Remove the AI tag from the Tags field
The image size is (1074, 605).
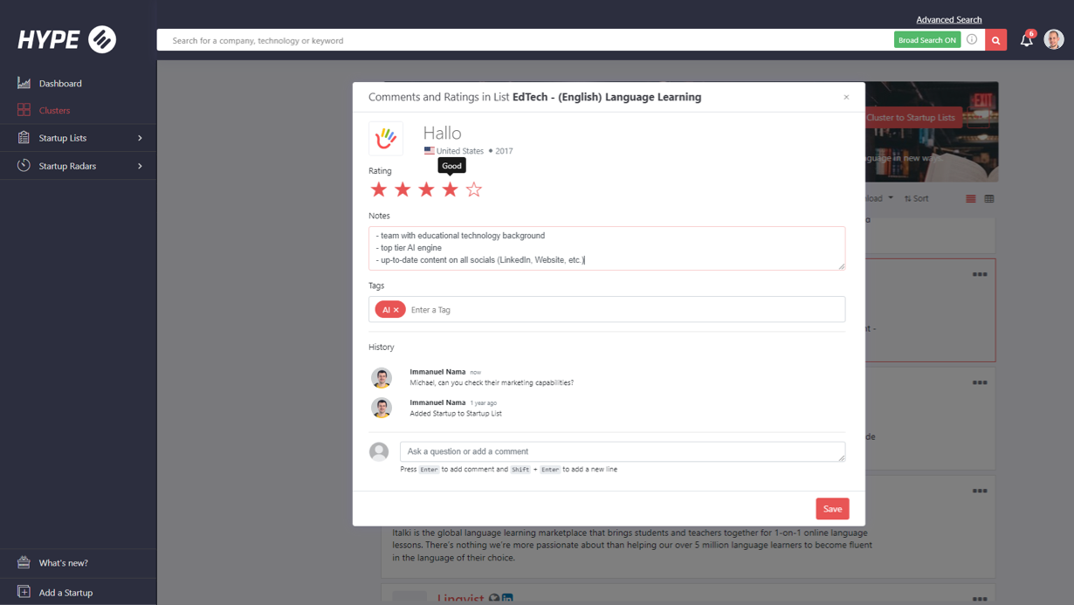point(397,309)
